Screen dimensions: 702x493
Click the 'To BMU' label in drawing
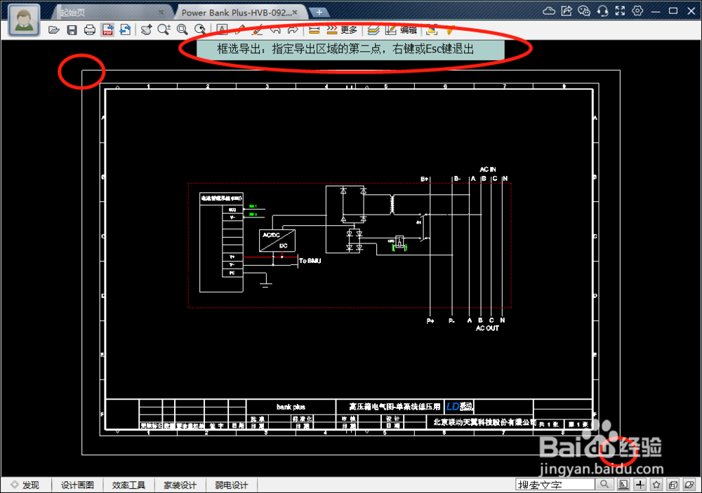(310, 261)
